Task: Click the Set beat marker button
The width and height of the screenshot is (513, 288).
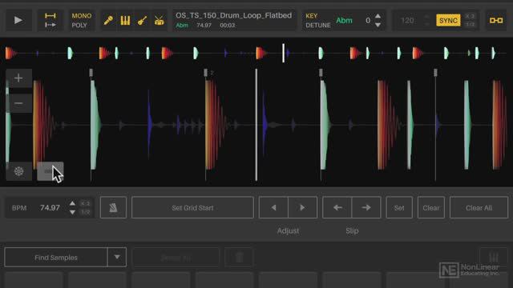Action: click(399, 208)
